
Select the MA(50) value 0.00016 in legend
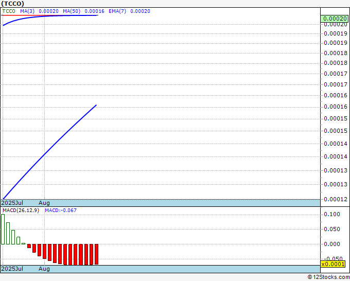pos(94,11)
